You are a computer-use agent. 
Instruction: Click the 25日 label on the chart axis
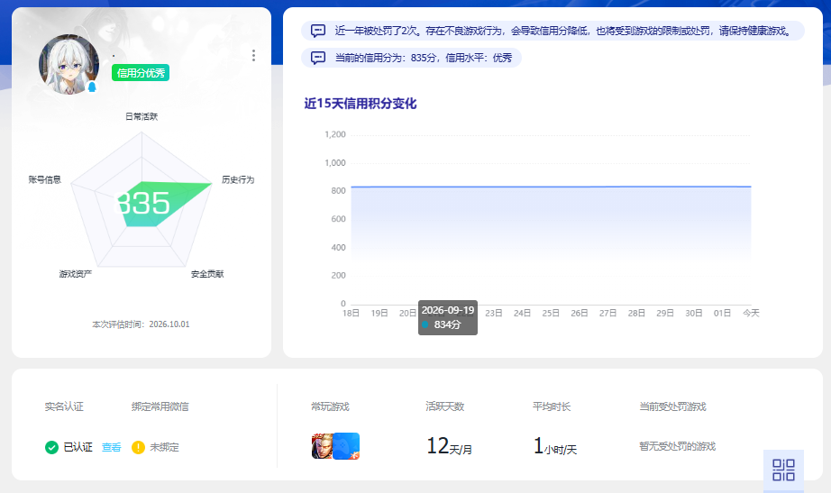coord(551,314)
